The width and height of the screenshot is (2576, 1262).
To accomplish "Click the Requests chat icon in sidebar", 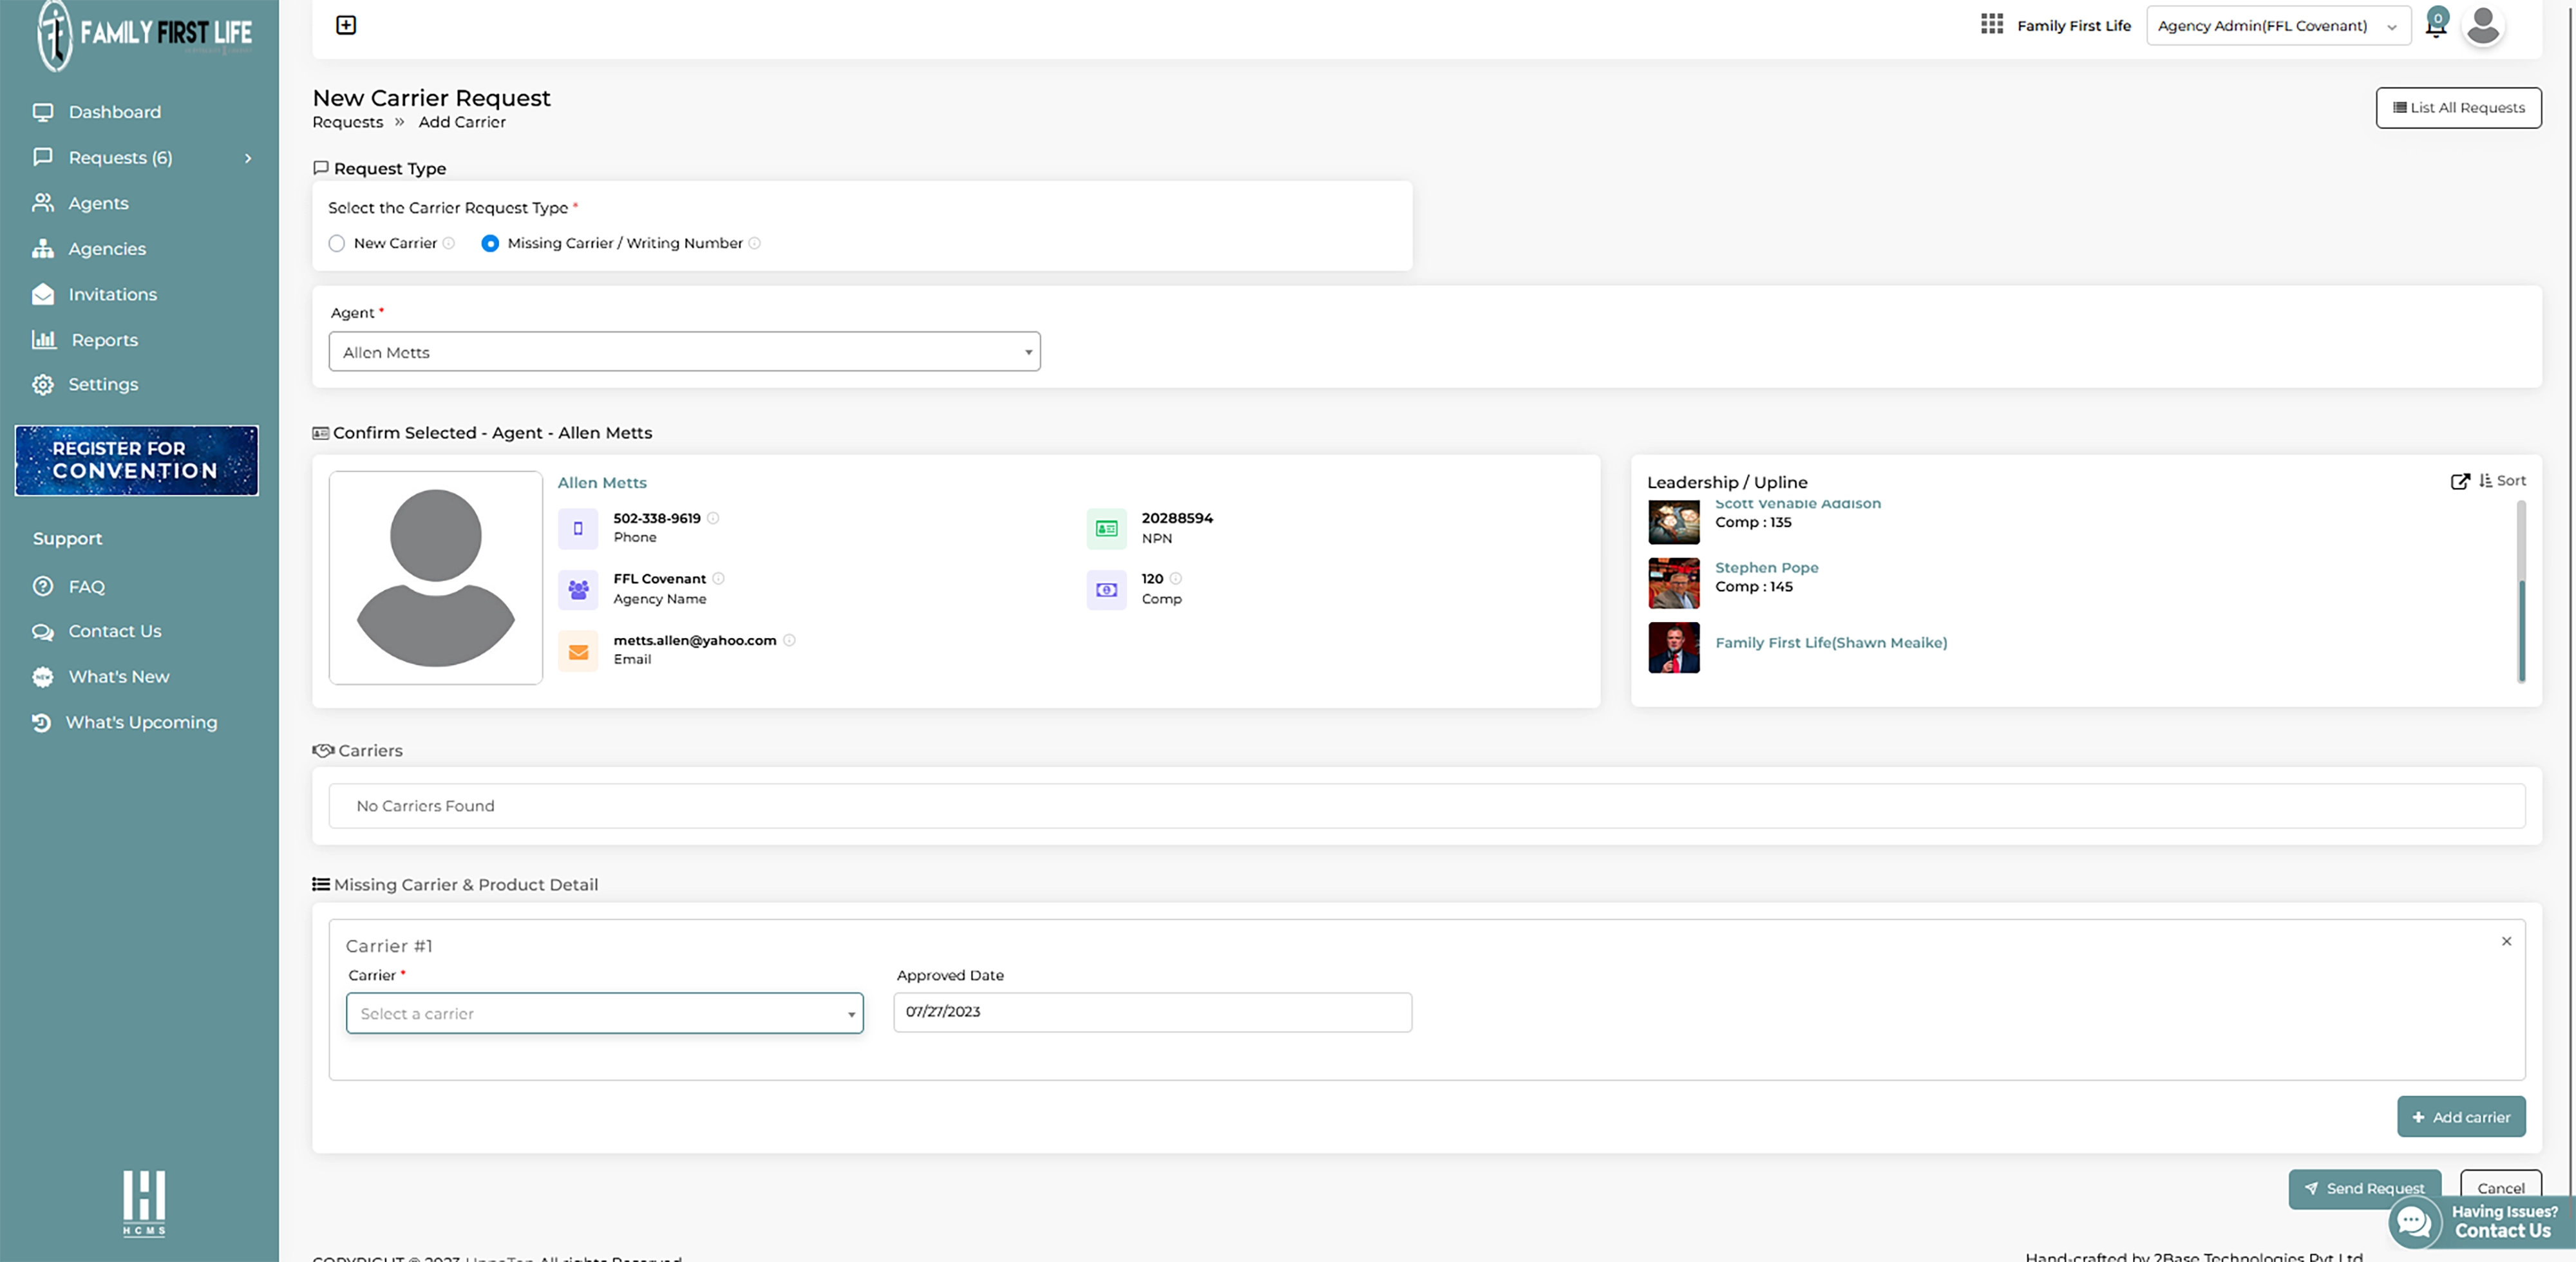I will click(x=43, y=157).
